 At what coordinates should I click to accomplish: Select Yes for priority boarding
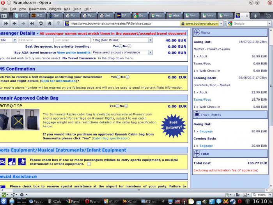click(121, 46)
